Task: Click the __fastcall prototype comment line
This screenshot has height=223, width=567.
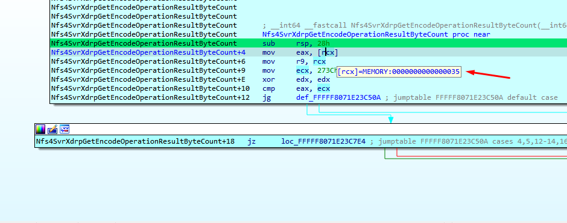Action: pyautogui.click(x=414, y=26)
